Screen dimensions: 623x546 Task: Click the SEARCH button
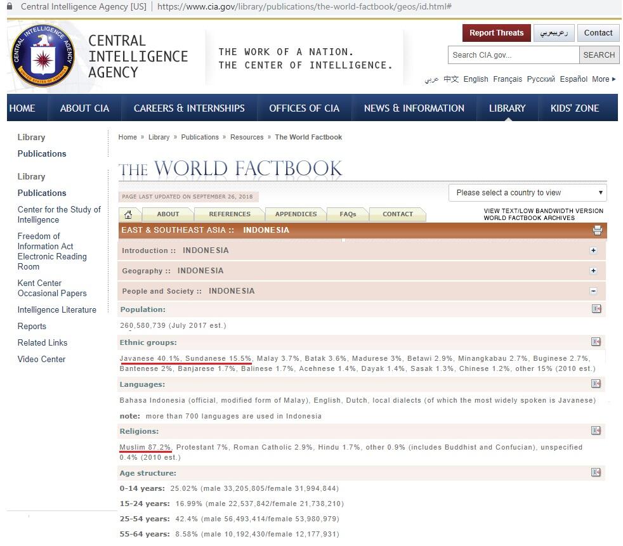click(x=599, y=55)
